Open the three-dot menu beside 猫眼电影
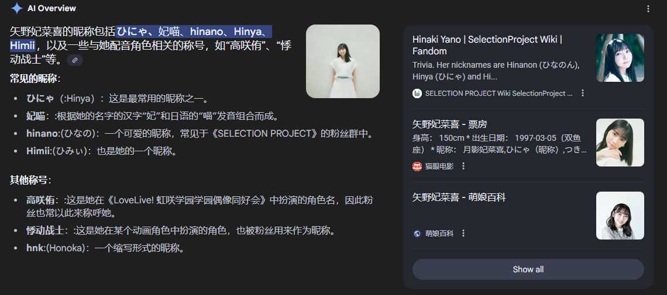This screenshot has width=667, height=295. (463, 166)
